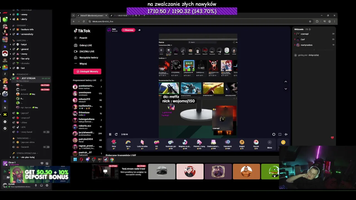Send the Fajerwerki gift
This screenshot has height=200, width=356.
(x=228, y=144)
